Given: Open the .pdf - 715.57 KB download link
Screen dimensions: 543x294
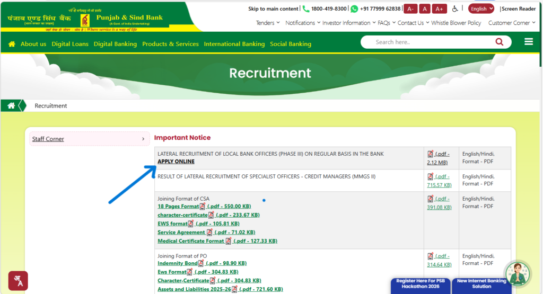Looking at the screenshot, I should pyautogui.click(x=439, y=181).
